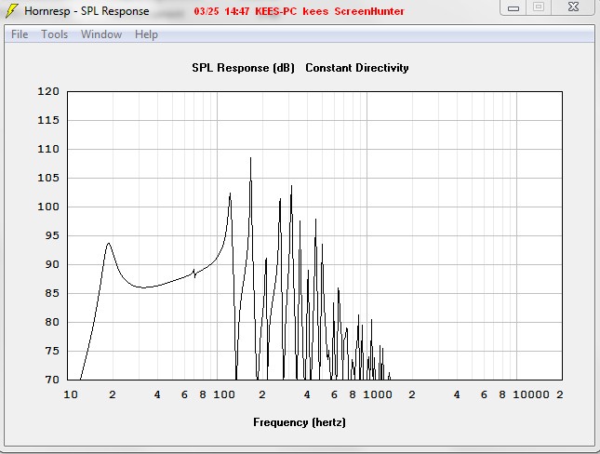Click the 90 value on the dB axis
Viewport: 600px width, 454px height.
52,264
